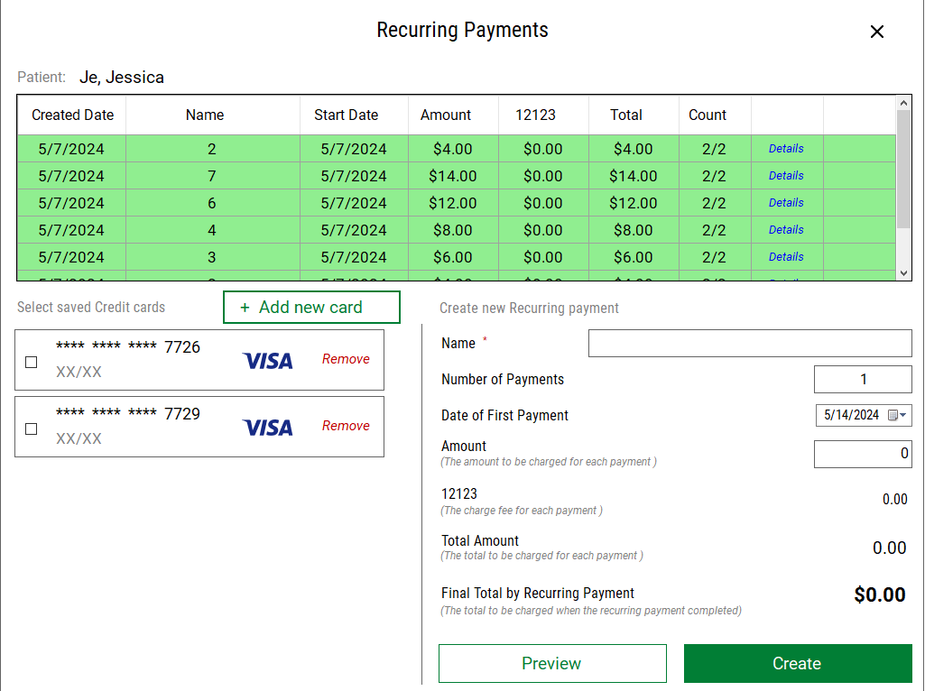This screenshot has width=925, height=691.
Task: Check the checkbox for card ending 7729
Action: coord(31,428)
